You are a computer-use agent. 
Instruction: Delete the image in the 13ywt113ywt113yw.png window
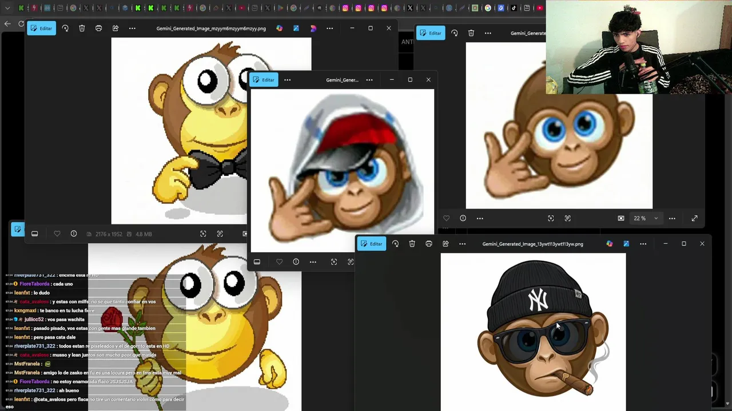tap(412, 244)
